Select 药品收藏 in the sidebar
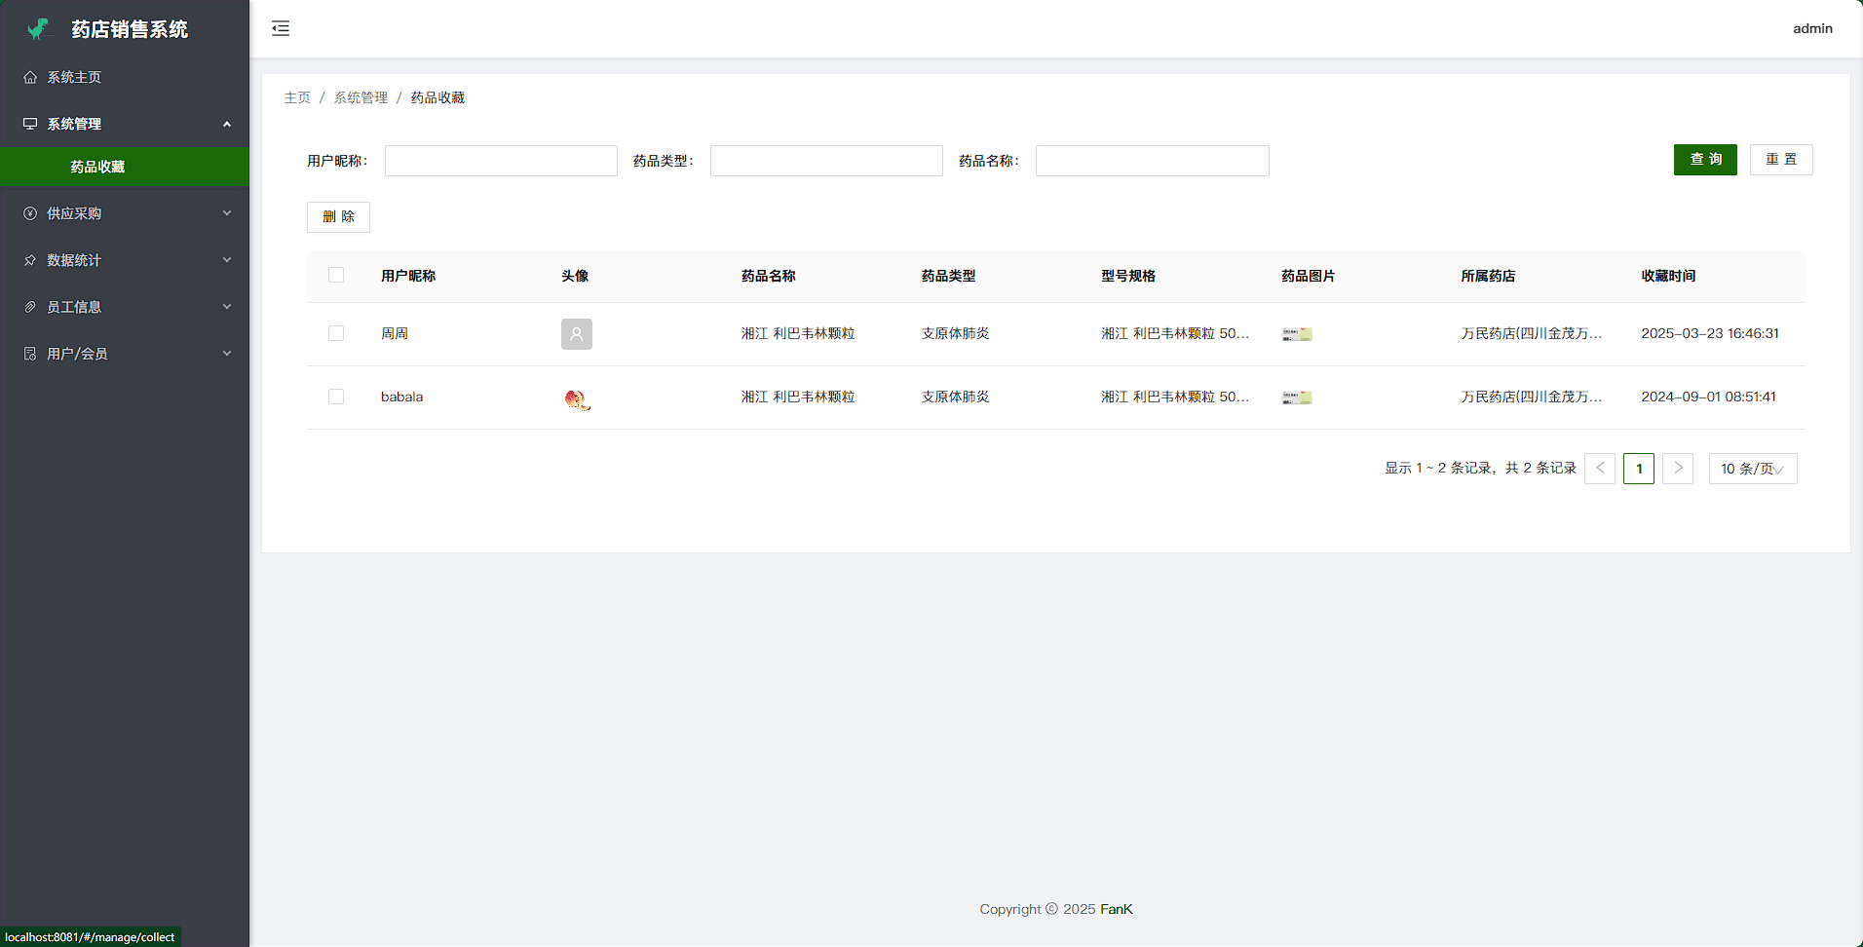This screenshot has height=947, width=1863. [97, 167]
